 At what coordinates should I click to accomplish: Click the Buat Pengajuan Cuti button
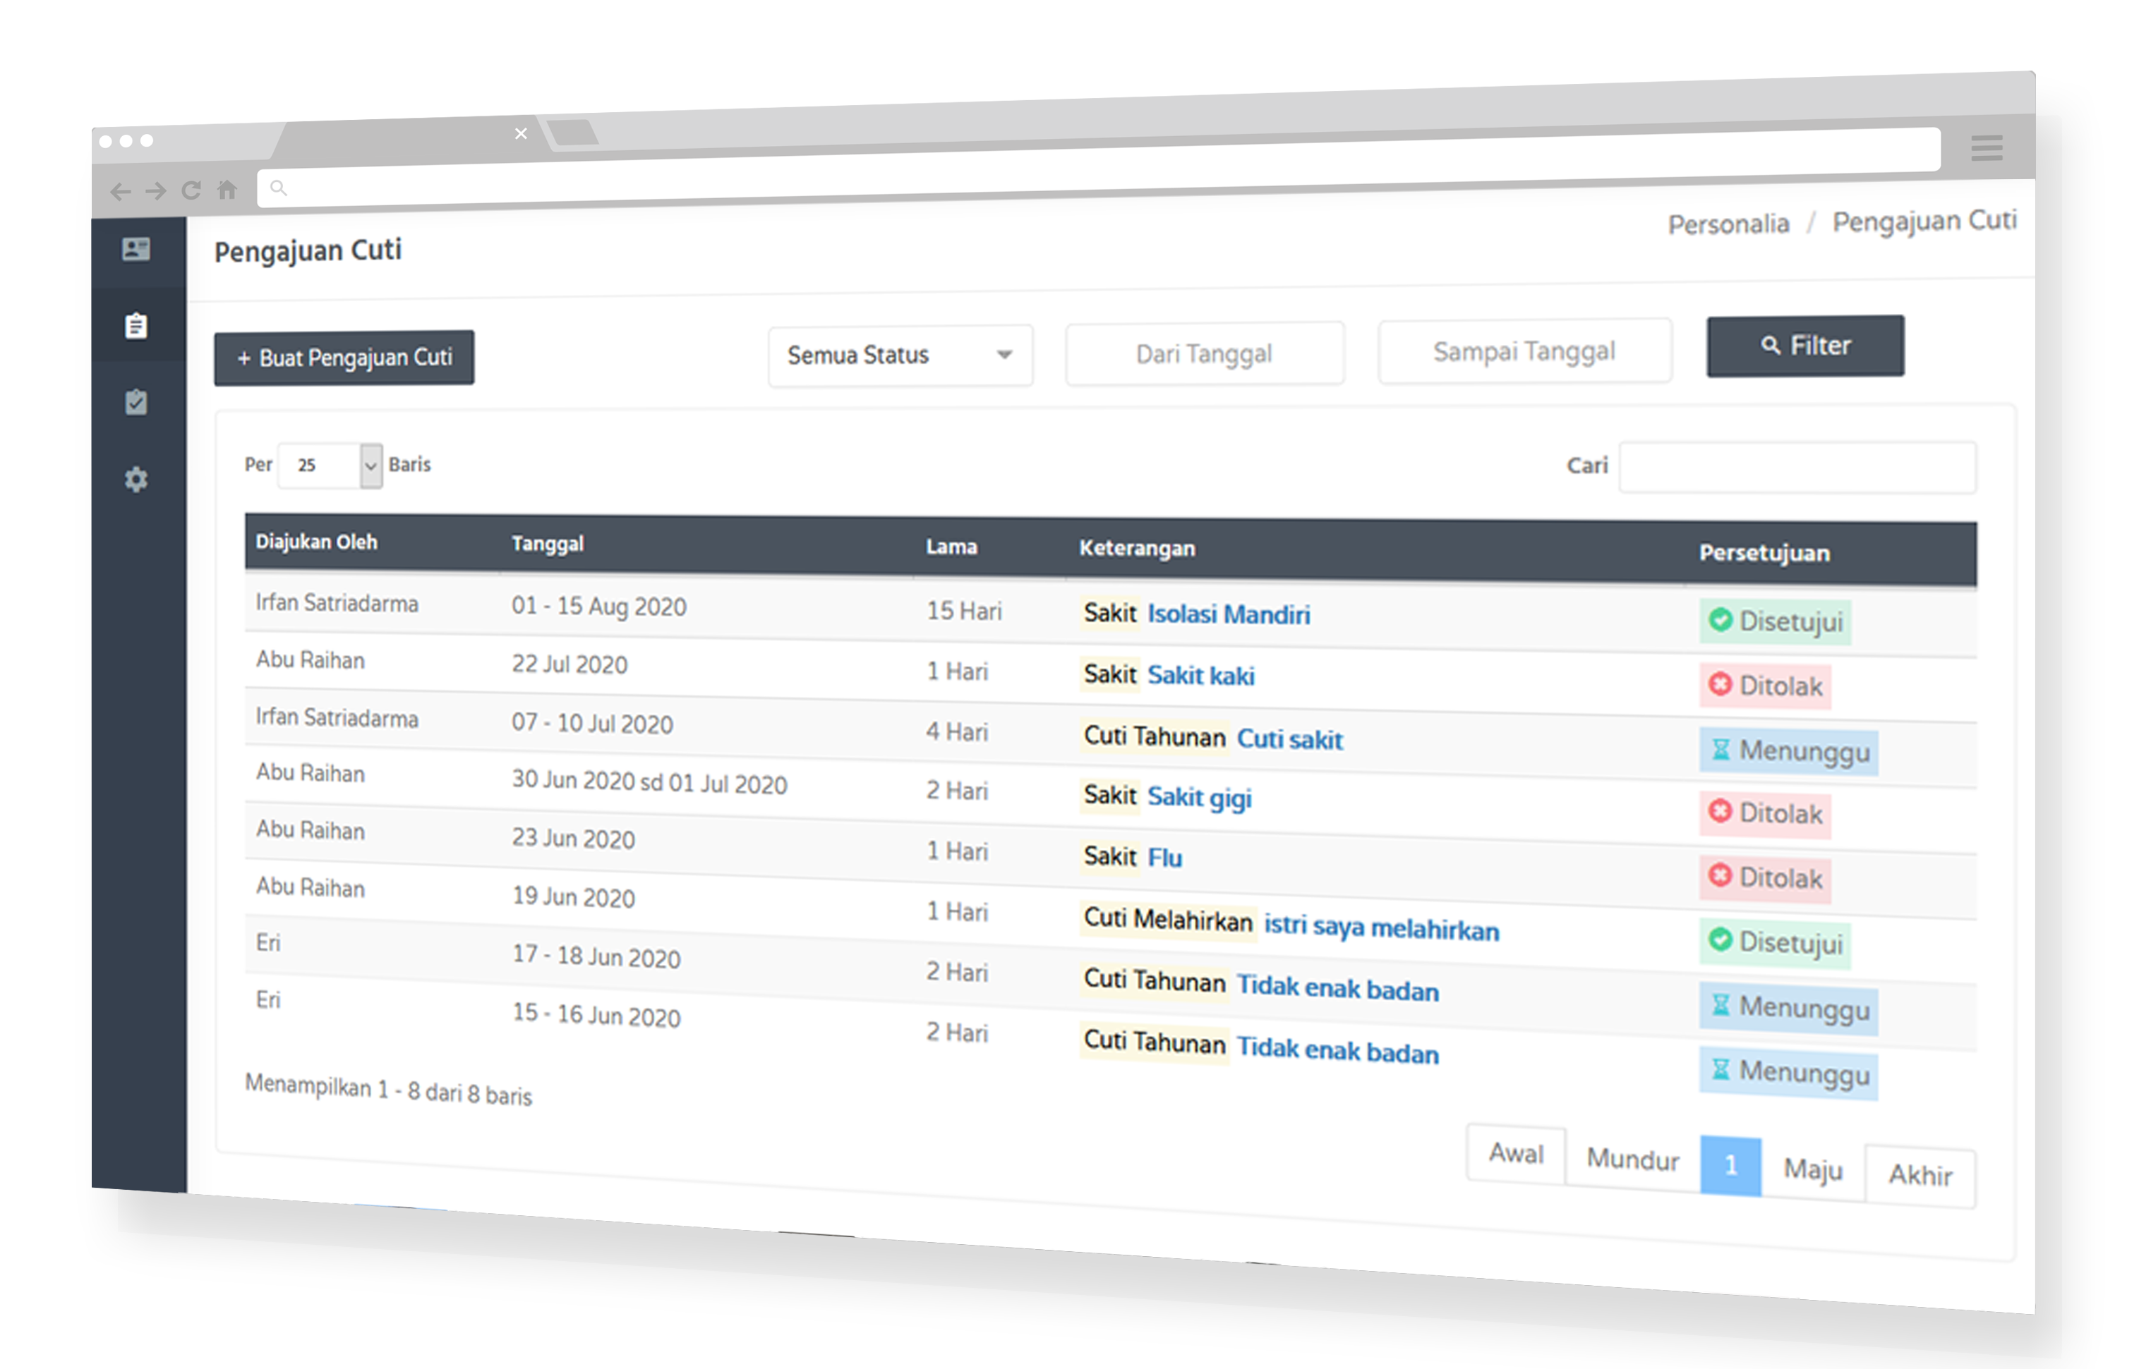coord(344,358)
